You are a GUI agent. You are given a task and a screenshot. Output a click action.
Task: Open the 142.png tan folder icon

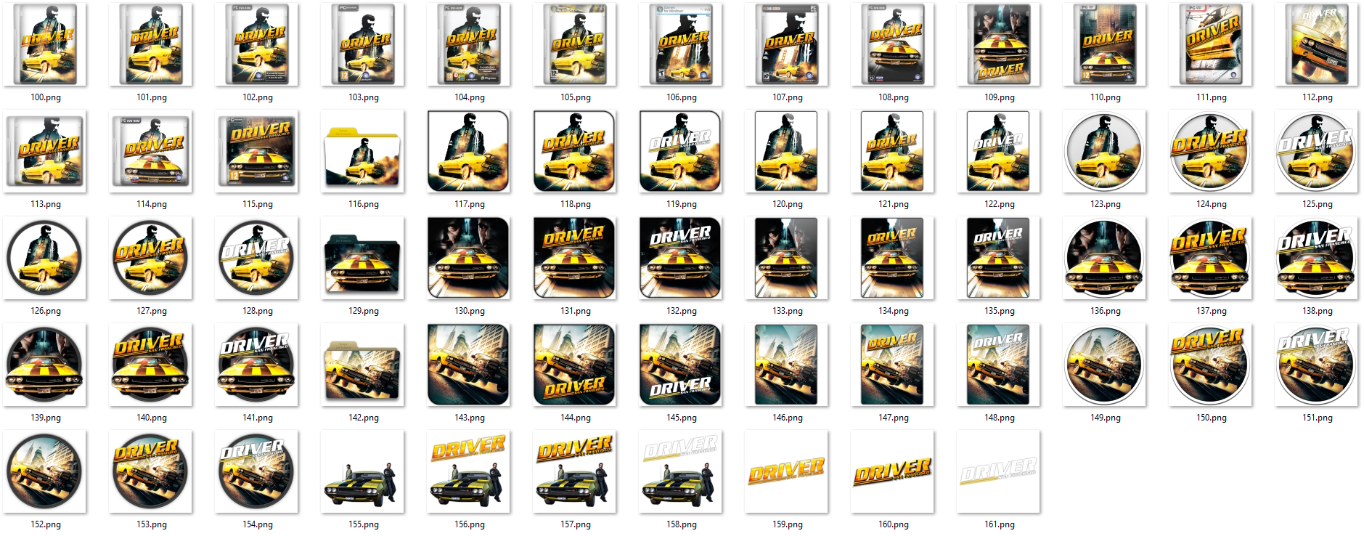point(363,365)
